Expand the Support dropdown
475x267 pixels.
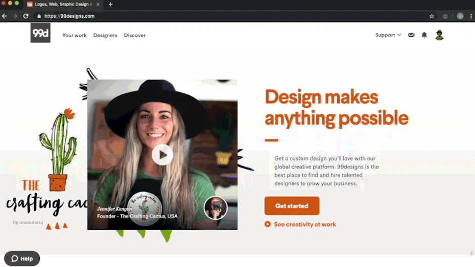click(388, 35)
